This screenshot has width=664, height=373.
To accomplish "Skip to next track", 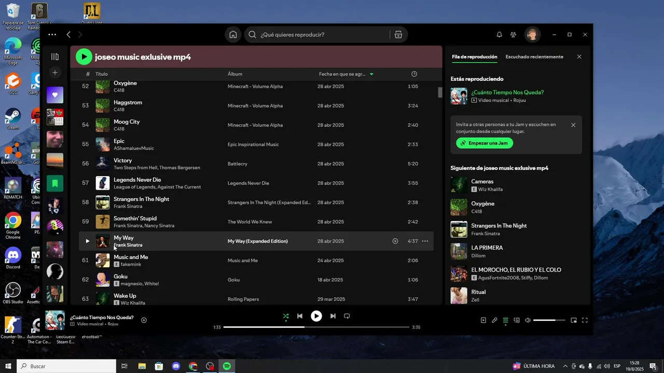I will tap(333, 316).
